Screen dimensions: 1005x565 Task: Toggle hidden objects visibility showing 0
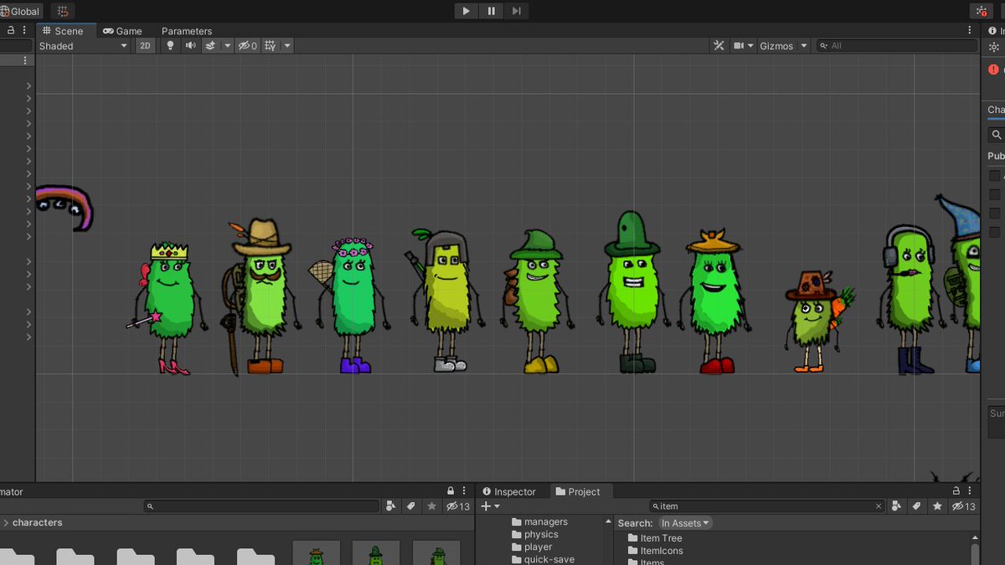pos(248,46)
